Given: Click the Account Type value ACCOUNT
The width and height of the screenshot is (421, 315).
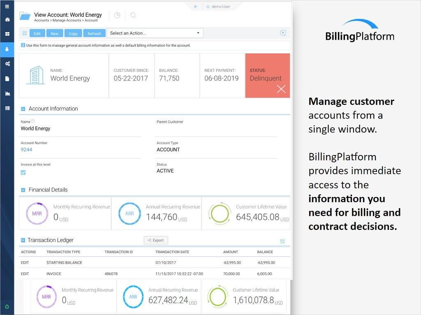Looking at the screenshot, I should (x=168, y=149).
